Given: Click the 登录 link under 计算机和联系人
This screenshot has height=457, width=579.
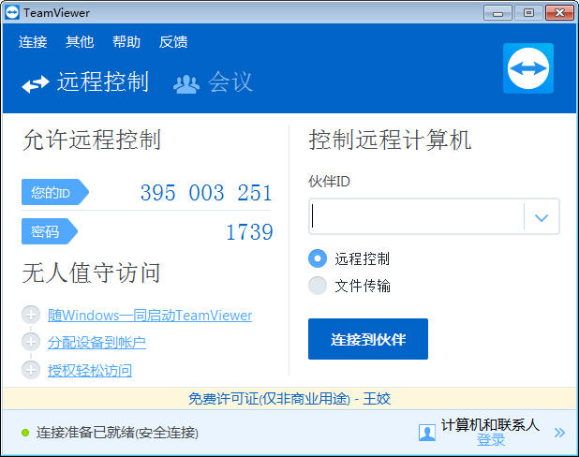Looking at the screenshot, I should click(x=490, y=440).
